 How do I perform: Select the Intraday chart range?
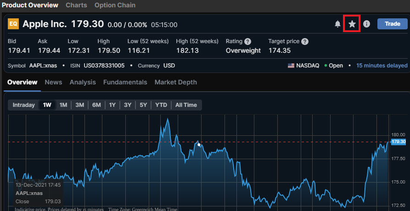(23, 105)
